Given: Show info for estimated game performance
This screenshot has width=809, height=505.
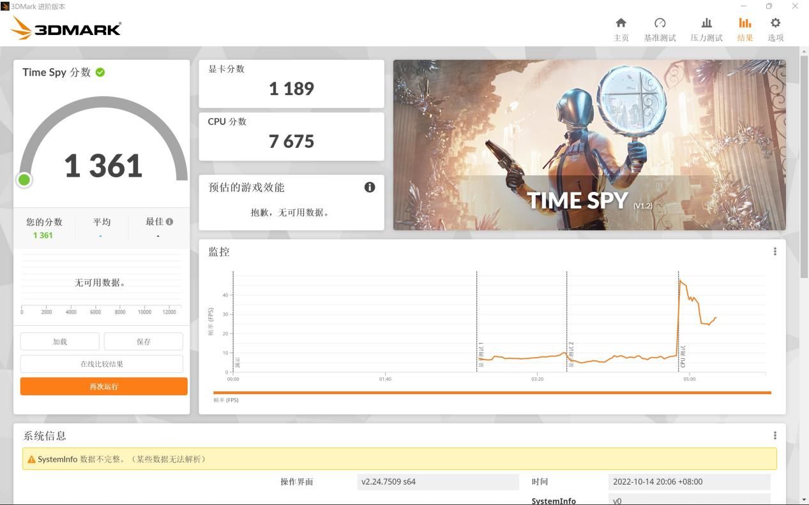Looking at the screenshot, I should click(370, 187).
